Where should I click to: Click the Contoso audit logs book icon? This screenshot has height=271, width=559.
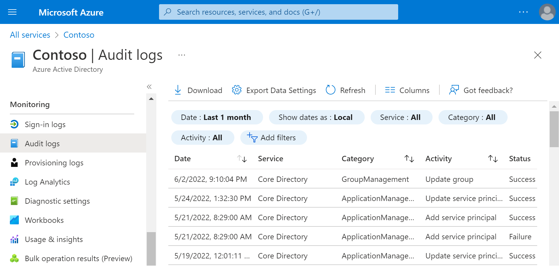coord(18,60)
